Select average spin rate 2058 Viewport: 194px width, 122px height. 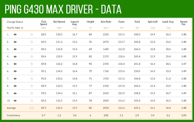coord(106,108)
